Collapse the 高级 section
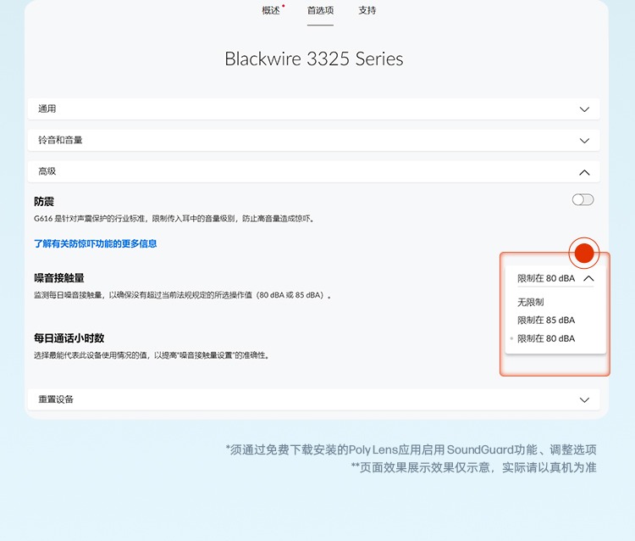Image resolution: width=635 pixels, height=541 pixels. pyautogui.click(x=313, y=171)
